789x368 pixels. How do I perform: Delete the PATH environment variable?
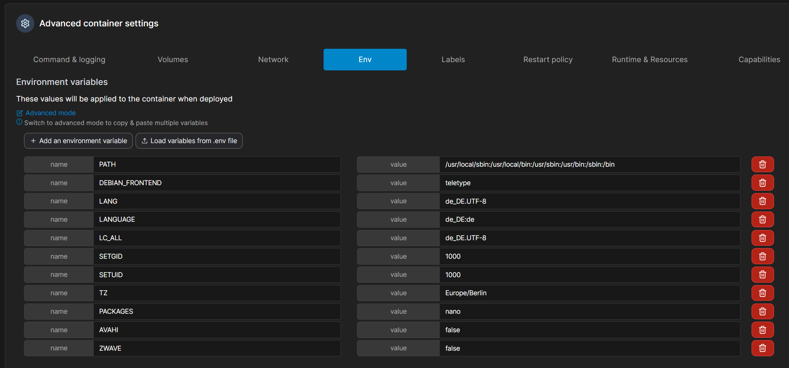[x=762, y=164]
